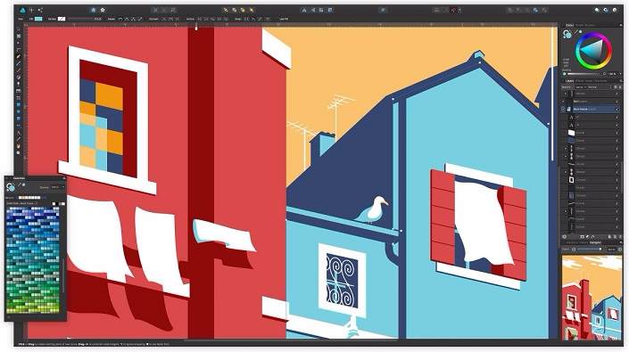Toggle visibility of the topmost layer
Viewport: 629px width, 352px height.
click(x=617, y=94)
